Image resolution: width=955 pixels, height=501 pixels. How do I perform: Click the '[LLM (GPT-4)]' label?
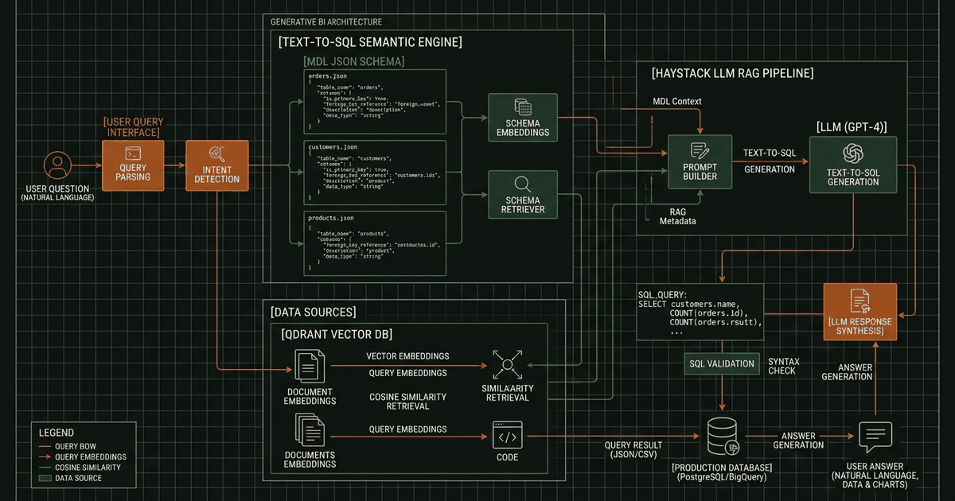coord(852,127)
